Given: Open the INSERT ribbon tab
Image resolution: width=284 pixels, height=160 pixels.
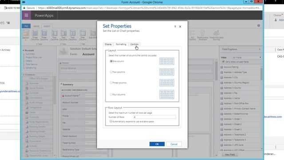Looking at the screenshot, I should pyautogui.click(x=47, y=26).
